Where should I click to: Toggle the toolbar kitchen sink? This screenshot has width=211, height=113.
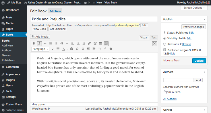coord(106,43)
